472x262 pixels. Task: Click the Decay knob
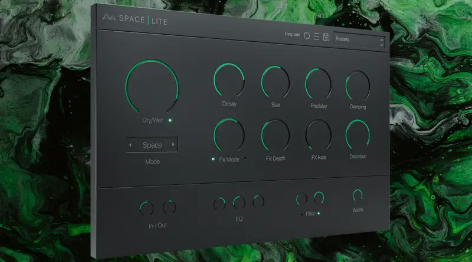click(229, 80)
